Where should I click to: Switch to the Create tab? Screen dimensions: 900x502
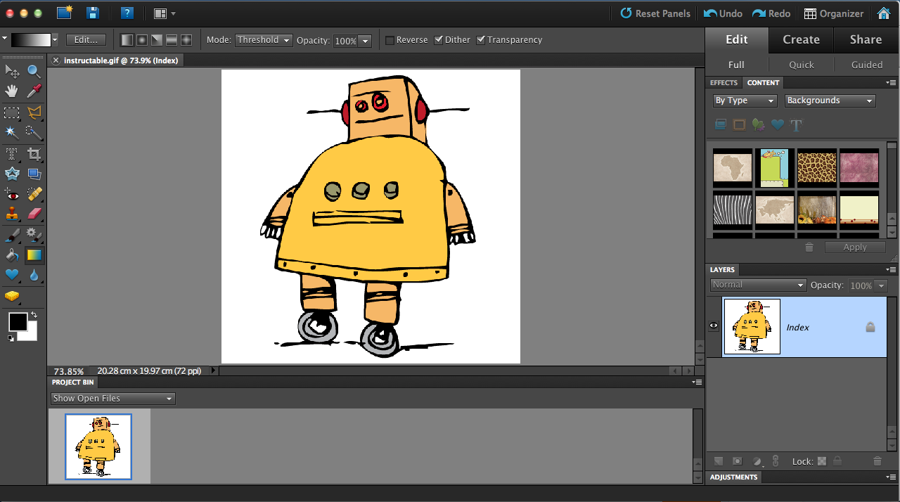pyautogui.click(x=801, y=40)
